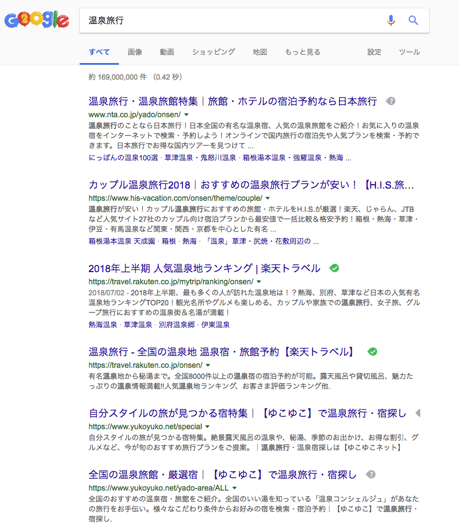Click the microphone icon for voice search

point(391,20)
